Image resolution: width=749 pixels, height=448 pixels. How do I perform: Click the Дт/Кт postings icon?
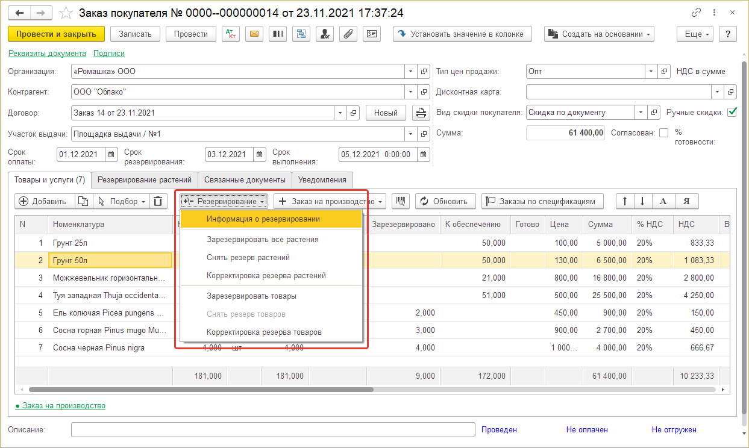click(231, 34)
